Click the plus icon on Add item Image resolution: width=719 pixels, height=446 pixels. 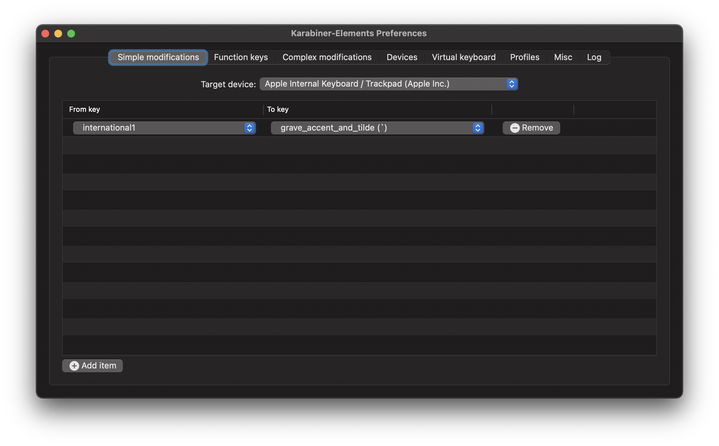click(x=74, y=366)
